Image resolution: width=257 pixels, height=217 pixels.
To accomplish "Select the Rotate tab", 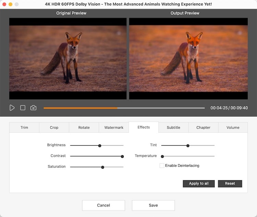I will pos(84,128).
